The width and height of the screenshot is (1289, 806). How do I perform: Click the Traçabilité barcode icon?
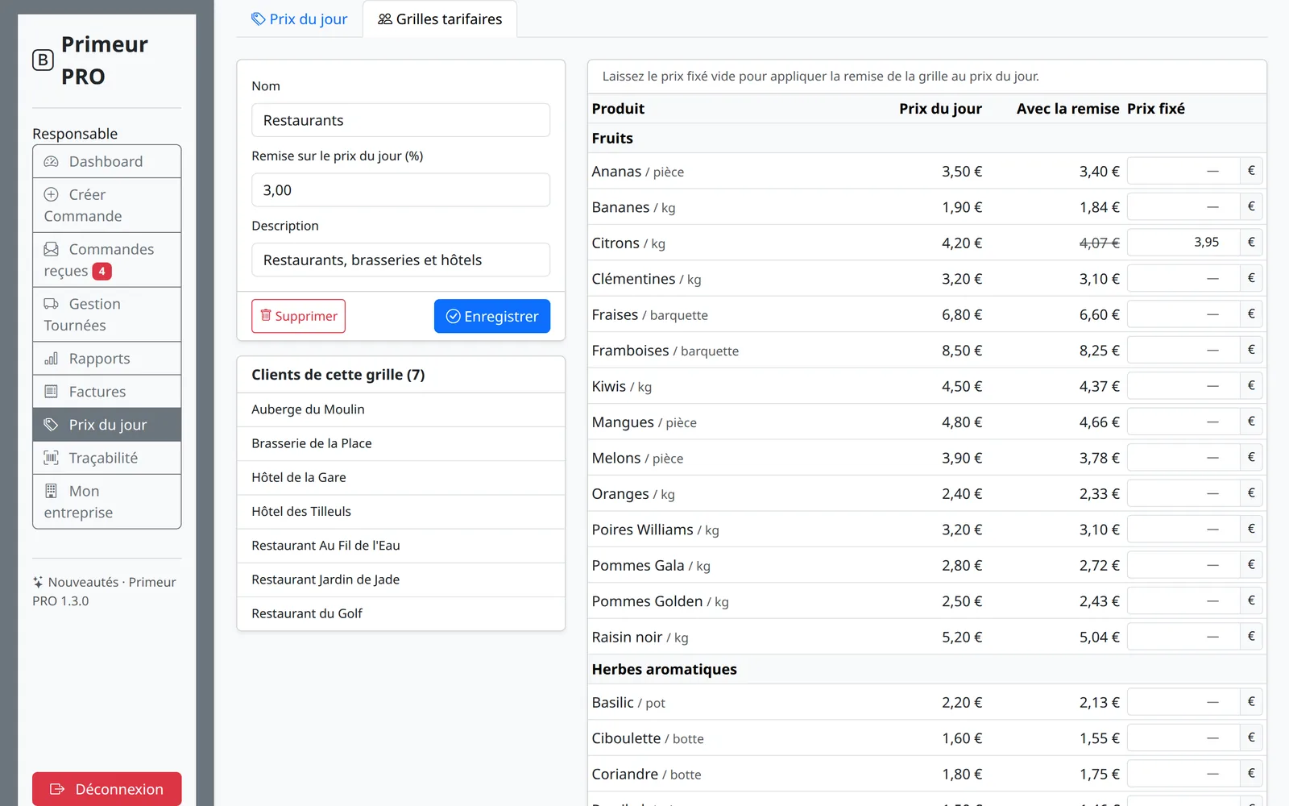[x=51, y=458]
